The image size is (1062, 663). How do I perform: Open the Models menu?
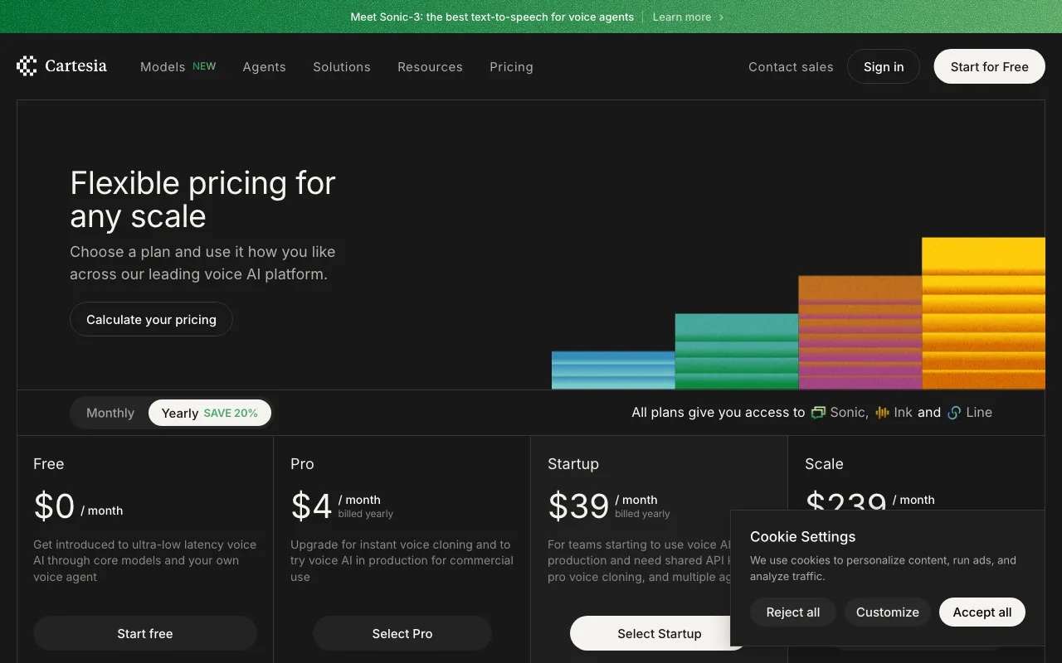(x=163, y=67)
